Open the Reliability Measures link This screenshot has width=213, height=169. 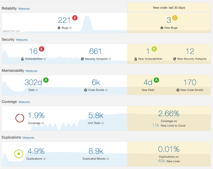point(24,9)
